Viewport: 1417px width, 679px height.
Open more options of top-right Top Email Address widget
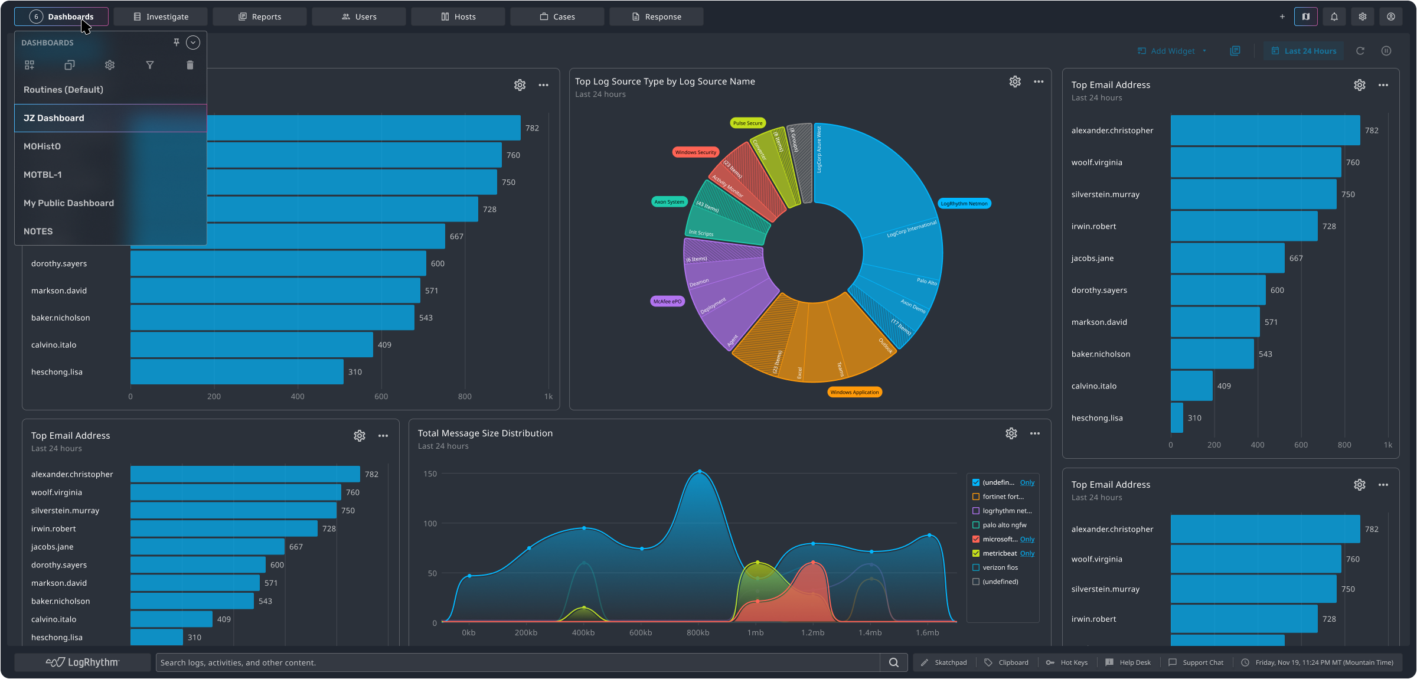(1383, 85)
